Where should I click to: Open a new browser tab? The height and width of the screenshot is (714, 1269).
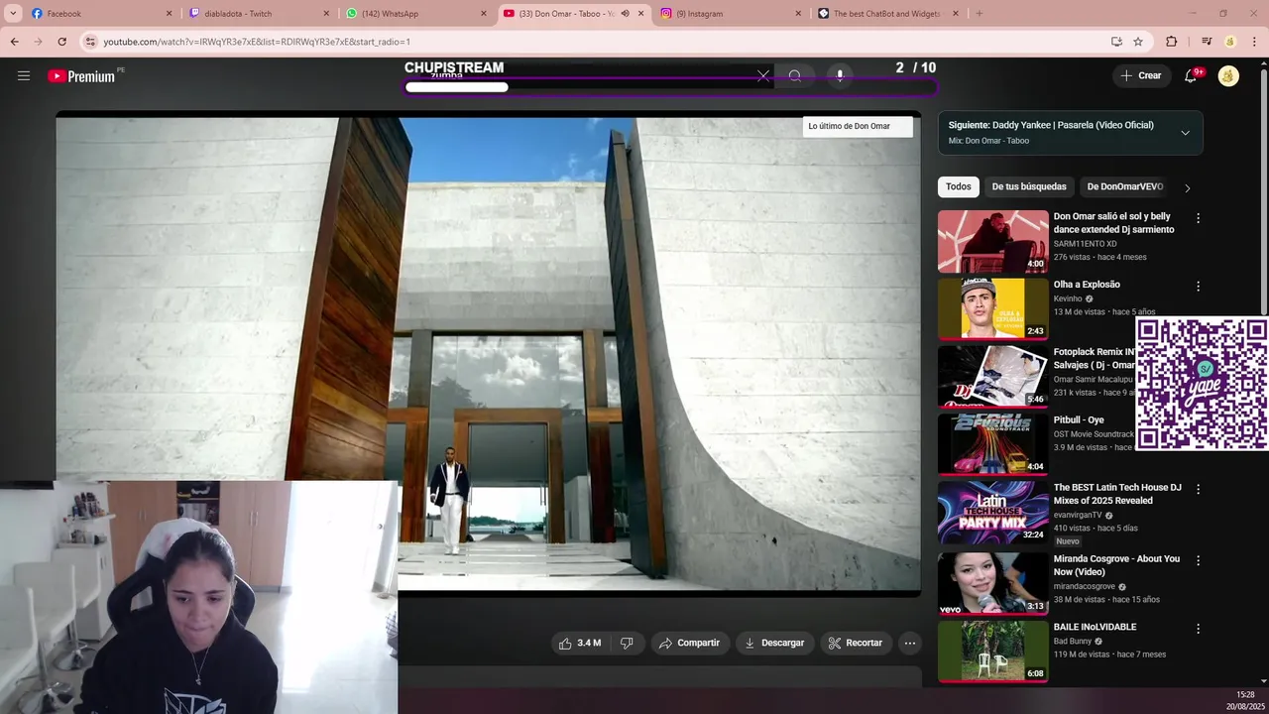coord(979,13)
